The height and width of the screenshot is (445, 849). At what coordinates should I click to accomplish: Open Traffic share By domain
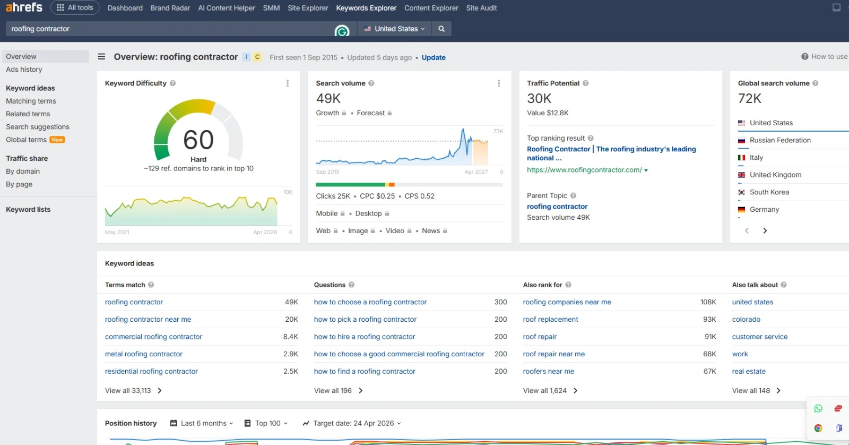(x=23, y=172)
